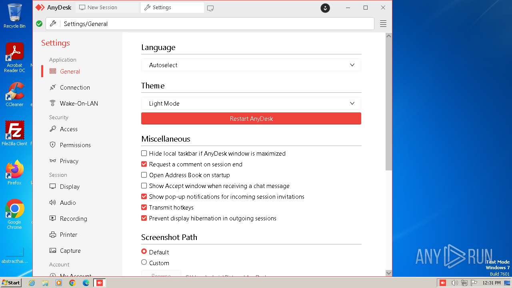
Task: Open the Wake-On-LAN settings section
Action: tap(79, 104)
